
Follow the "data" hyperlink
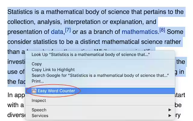coord(57,32)
